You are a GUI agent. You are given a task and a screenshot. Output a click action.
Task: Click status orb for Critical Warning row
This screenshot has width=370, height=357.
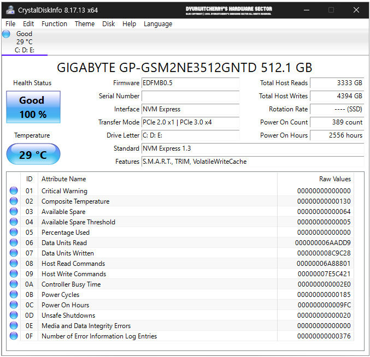14,191
